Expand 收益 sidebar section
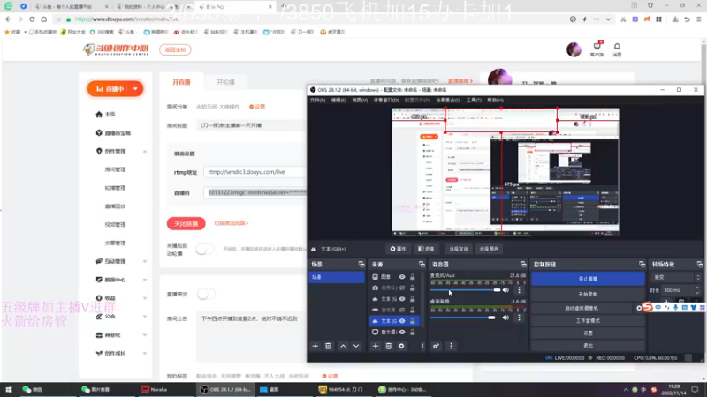Viewport: 707px width, 397px height. coord(145,298)
